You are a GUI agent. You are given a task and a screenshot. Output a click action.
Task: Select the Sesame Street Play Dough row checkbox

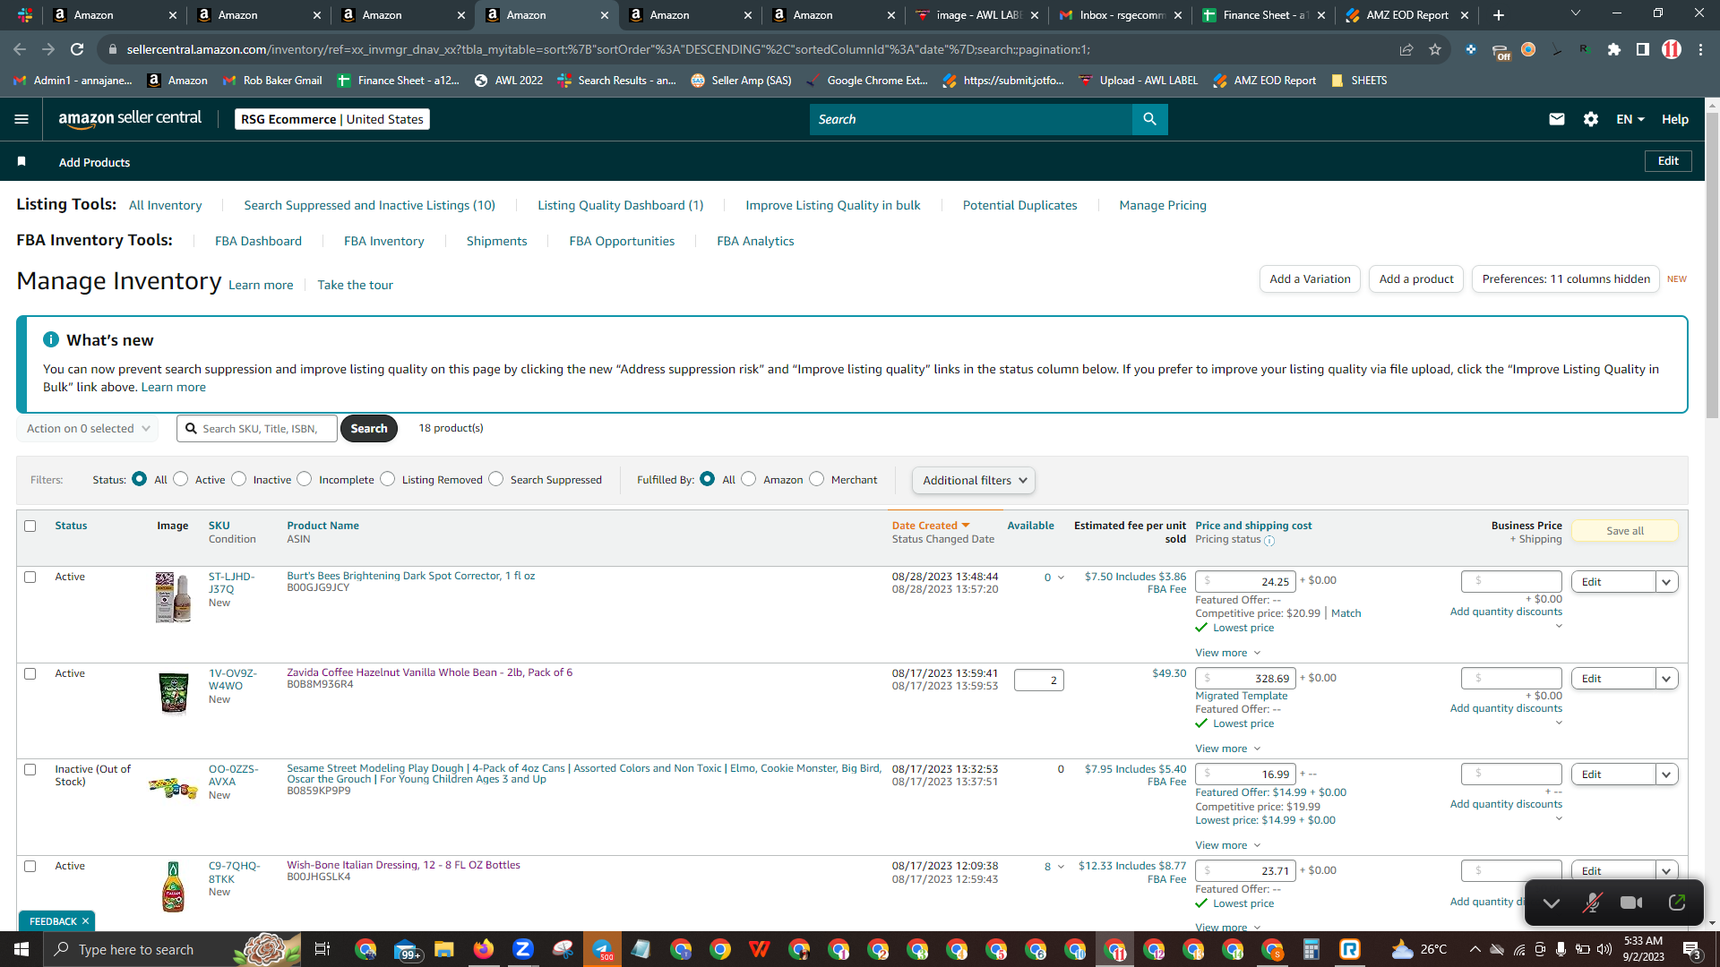[30, 769]
